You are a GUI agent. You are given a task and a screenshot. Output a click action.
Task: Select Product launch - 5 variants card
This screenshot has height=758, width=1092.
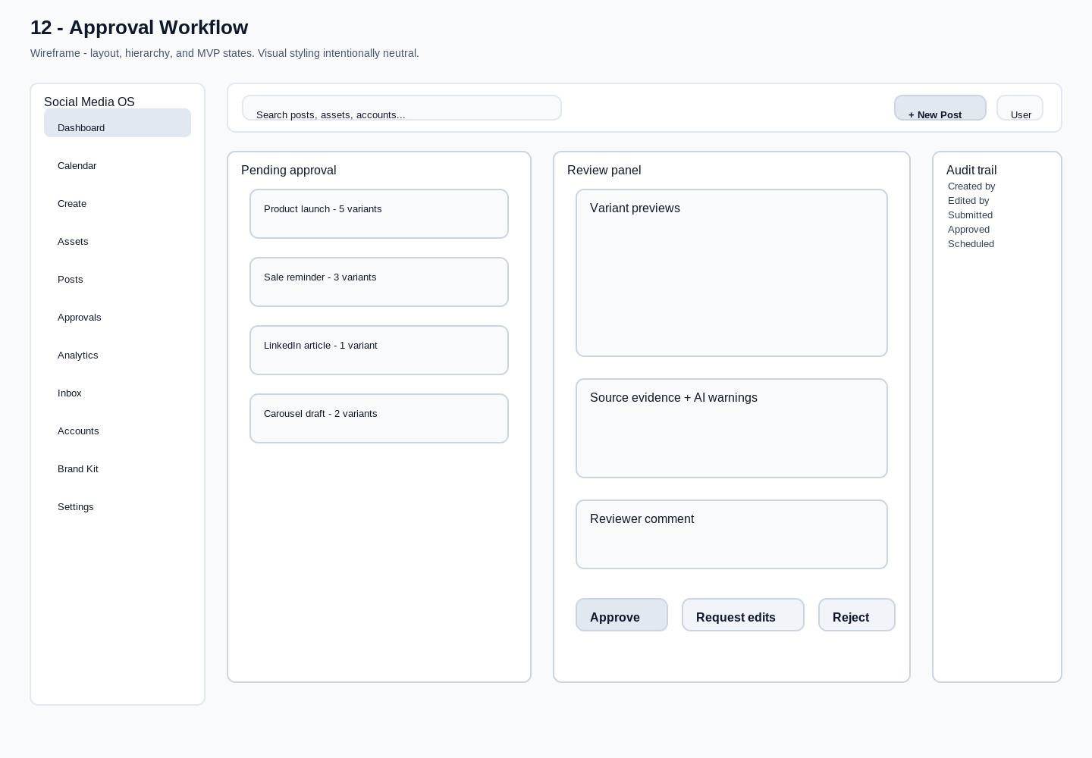(x=379, y=214)
